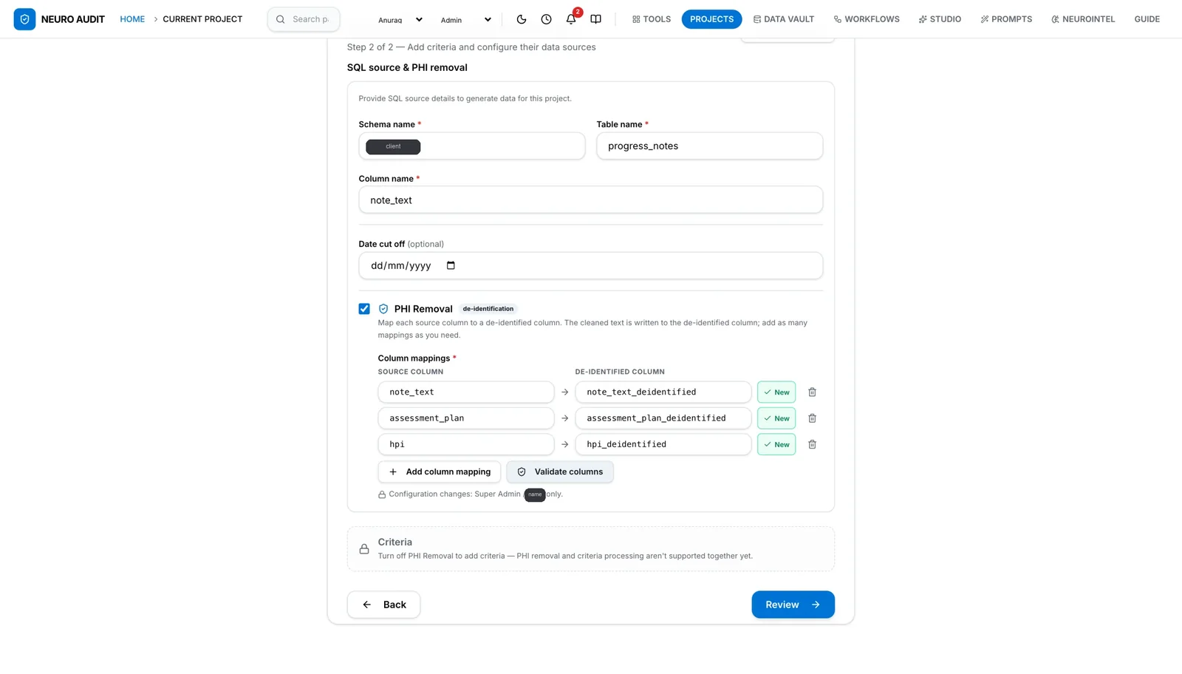Image resolution: width=1182 pixels, height=674 pixels.
Task: Click Current Project breadcrumb text
Action: (x=202, y=19)
